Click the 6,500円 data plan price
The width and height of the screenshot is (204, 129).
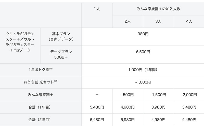143,52
